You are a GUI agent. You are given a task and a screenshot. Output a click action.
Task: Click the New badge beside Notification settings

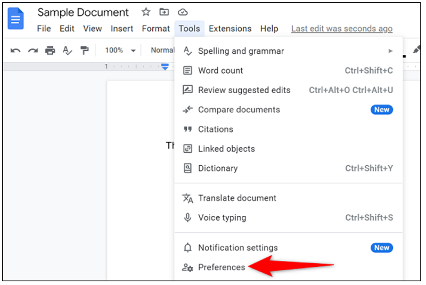pyautogui.click(x=382, y=248)
